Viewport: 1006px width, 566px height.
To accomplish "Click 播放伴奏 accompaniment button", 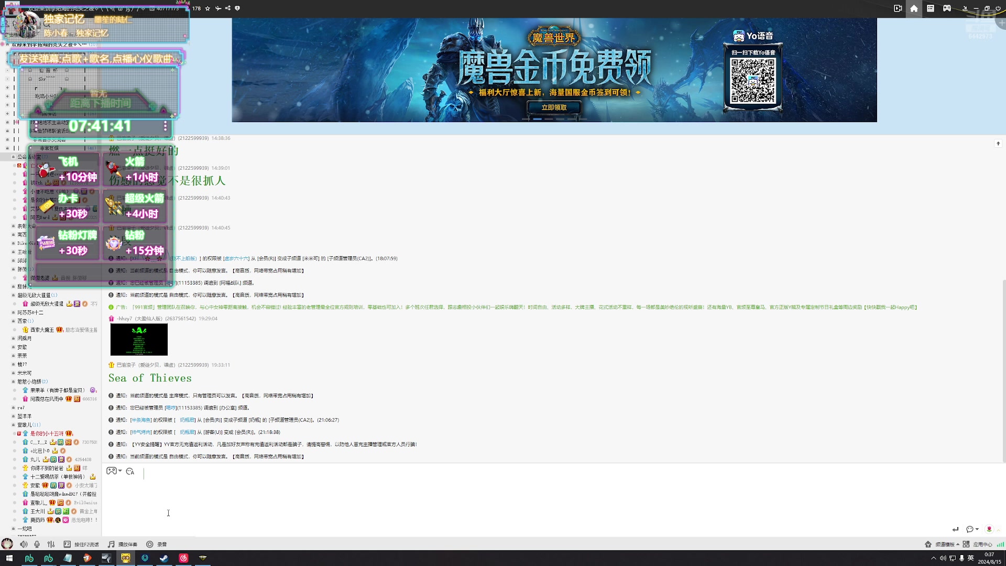I will click(x=123, y=545).
